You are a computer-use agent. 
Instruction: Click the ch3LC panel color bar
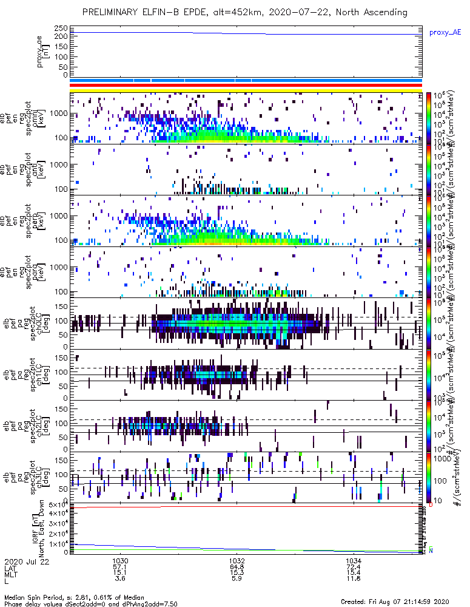[429, 477]
